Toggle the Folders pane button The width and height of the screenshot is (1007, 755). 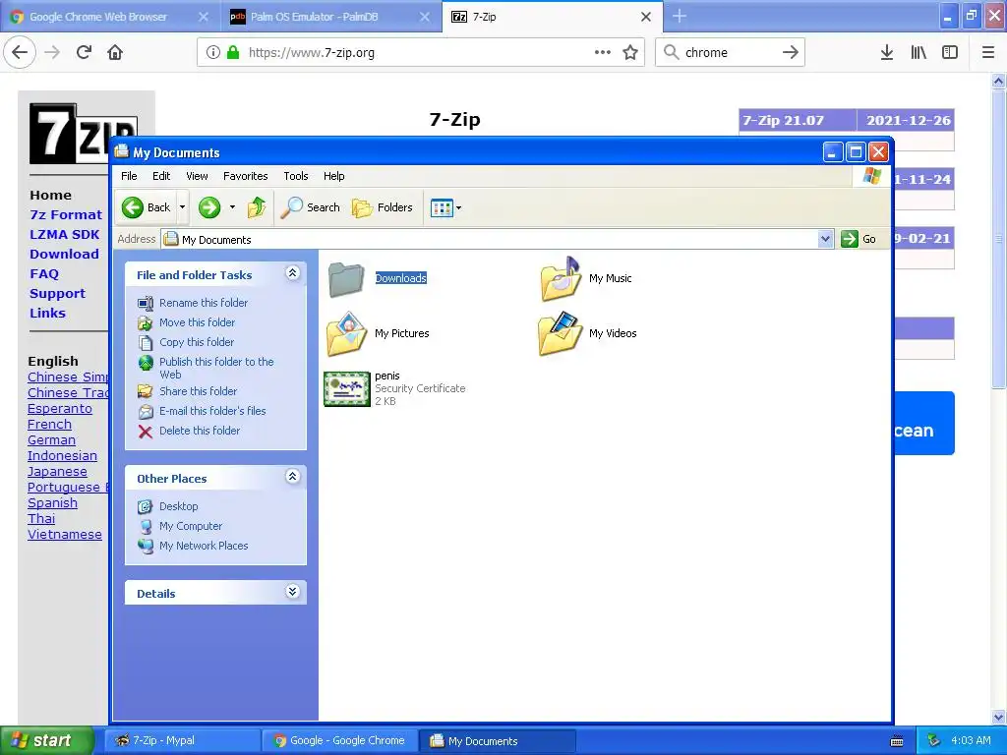pos(383,207)
